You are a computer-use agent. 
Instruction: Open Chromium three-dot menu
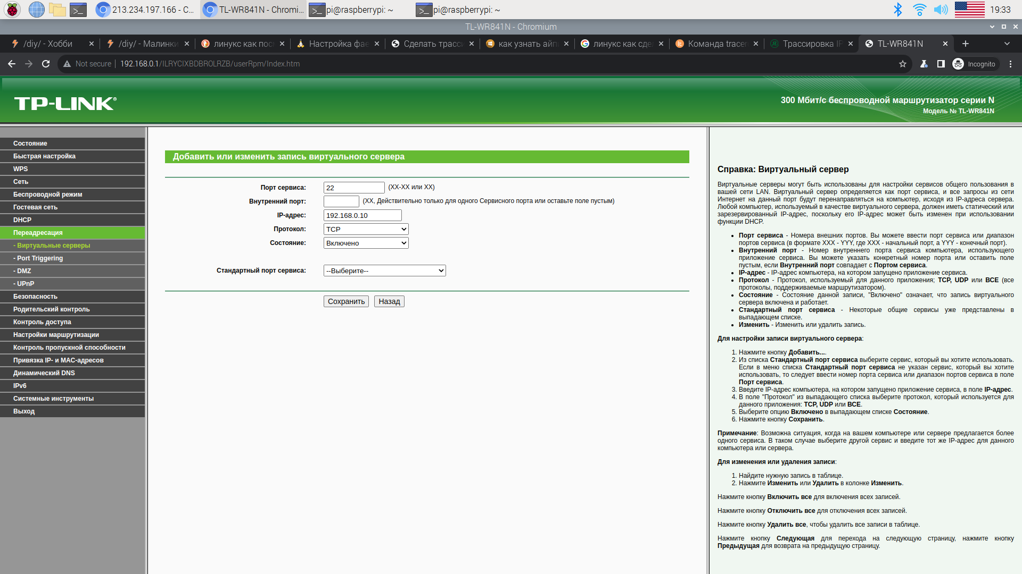1010,64
